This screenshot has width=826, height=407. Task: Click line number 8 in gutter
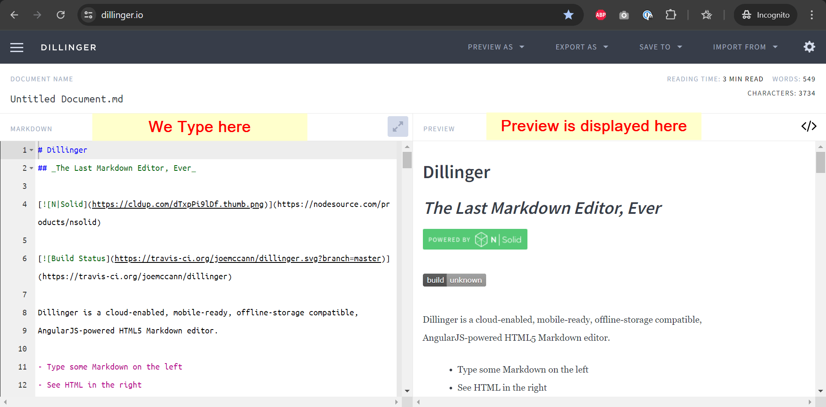[x=25, y=313]
